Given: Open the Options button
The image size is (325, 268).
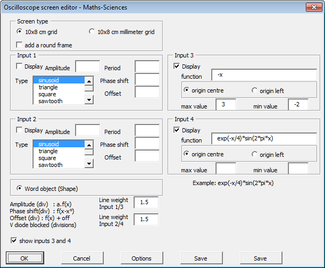Looking at the screenshot, I should click(141, 258).
